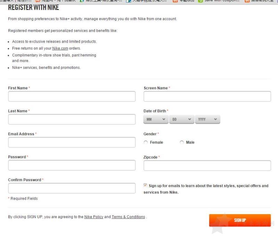Click 'Registered members get personalized services' sentence

63,31
